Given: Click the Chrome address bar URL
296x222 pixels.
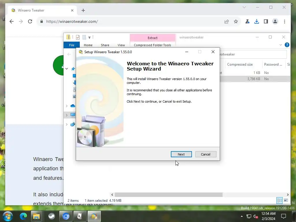Looking at the screenshot, I should pyautogui.click(x=72, y=21).
